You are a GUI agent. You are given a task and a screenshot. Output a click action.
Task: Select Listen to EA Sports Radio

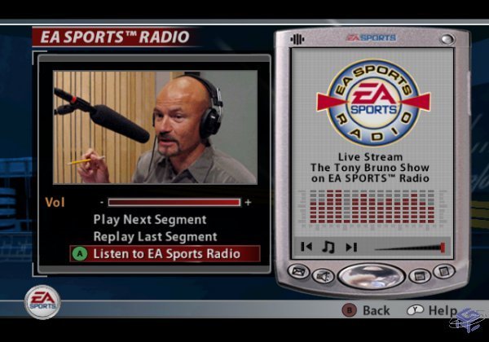[165, 254]
